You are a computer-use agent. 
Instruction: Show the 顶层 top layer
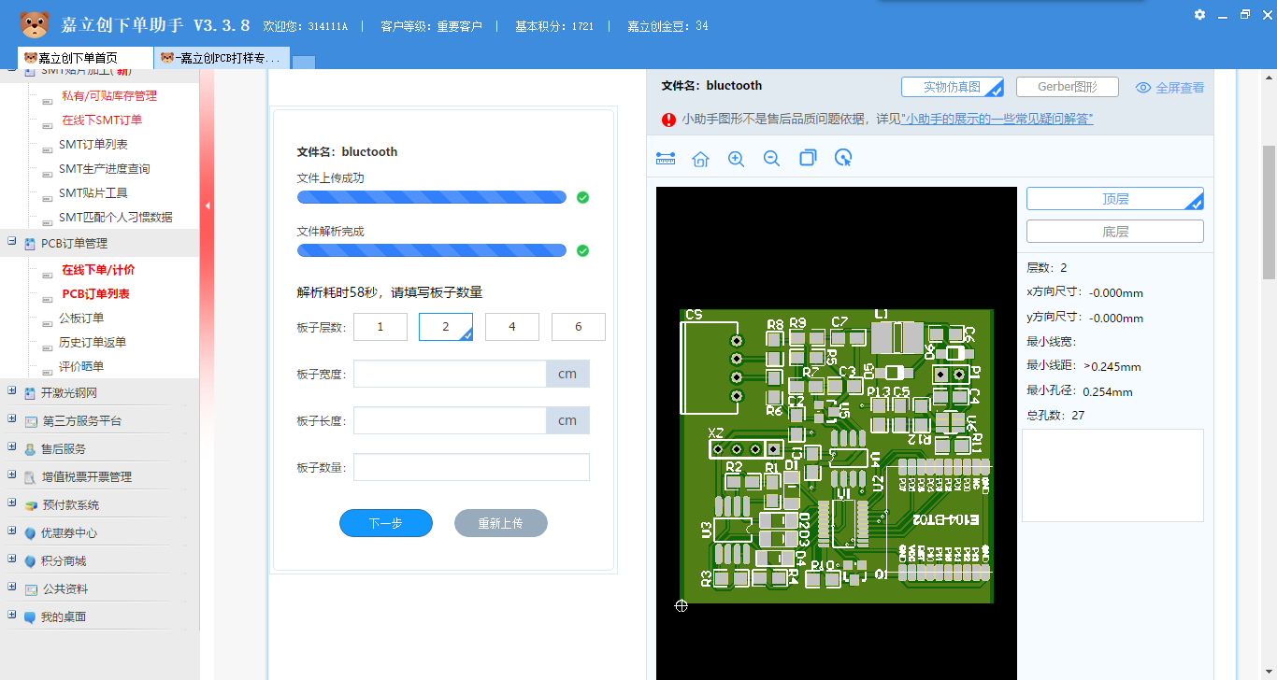1115,199
